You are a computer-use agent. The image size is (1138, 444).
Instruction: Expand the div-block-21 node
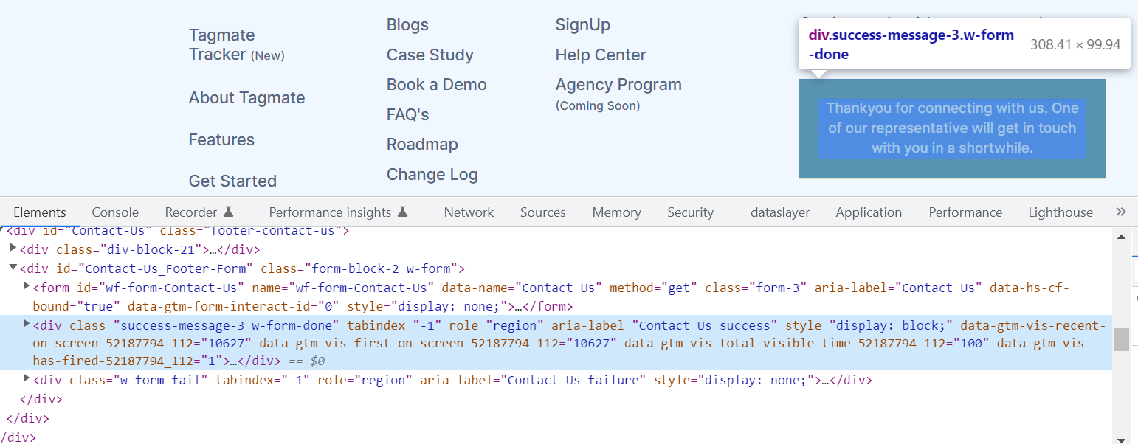pyautogui.click(x=13, y=249)
